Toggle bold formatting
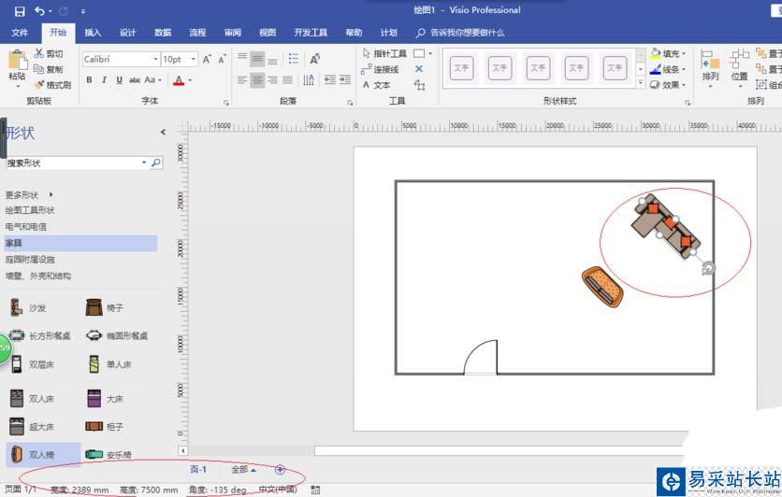This screenshot has height=497, width=782. tap(89, 79)
